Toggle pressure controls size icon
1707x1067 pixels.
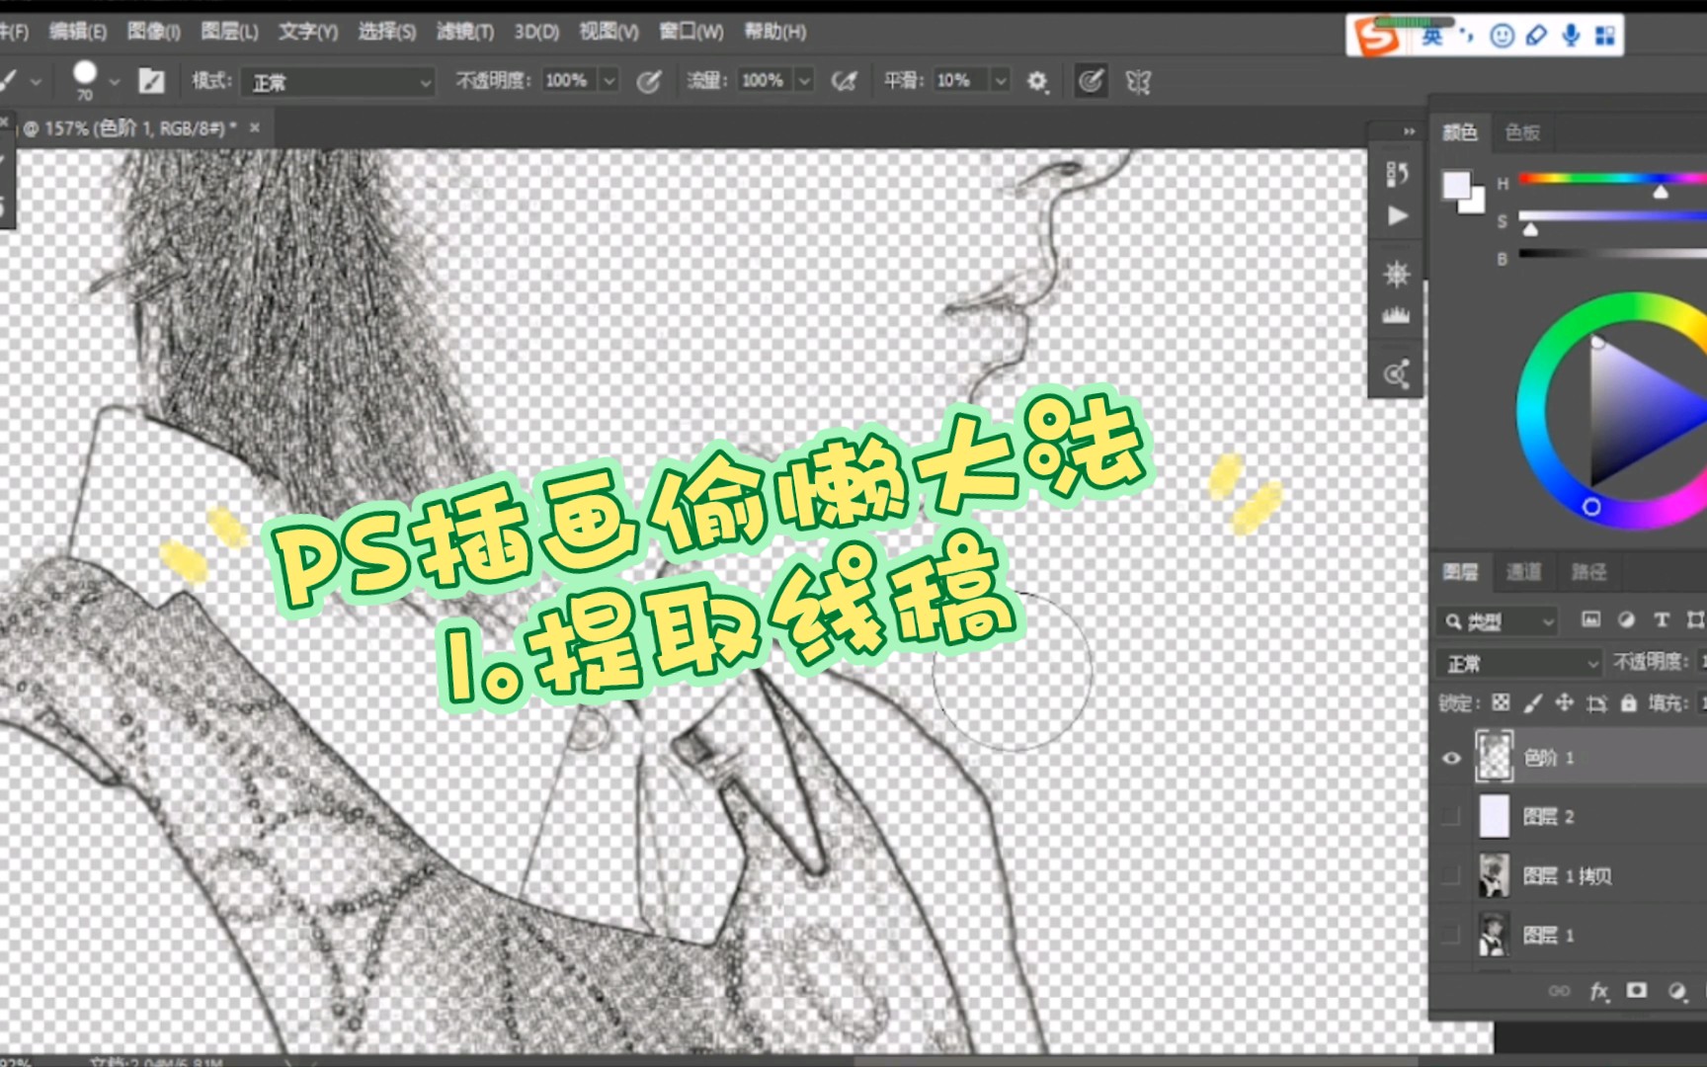pyautogui.click(x=1091, y=81)
